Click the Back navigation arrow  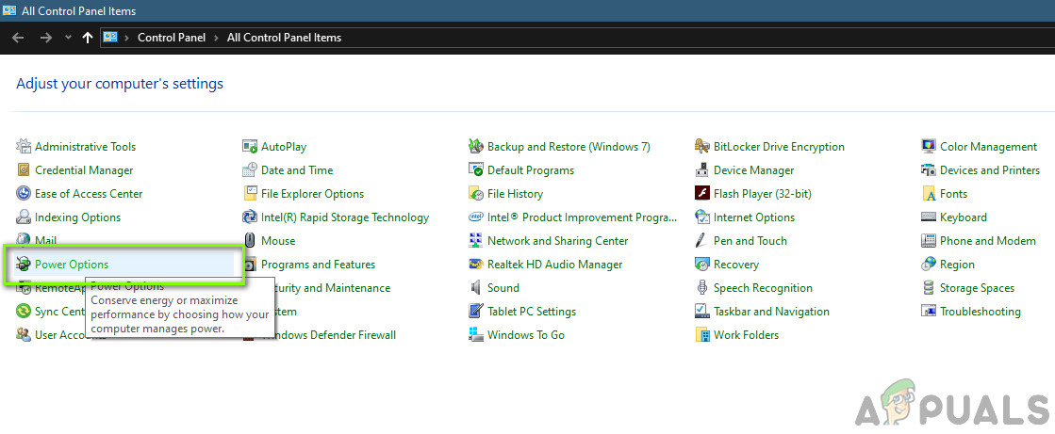pos(18,38)
